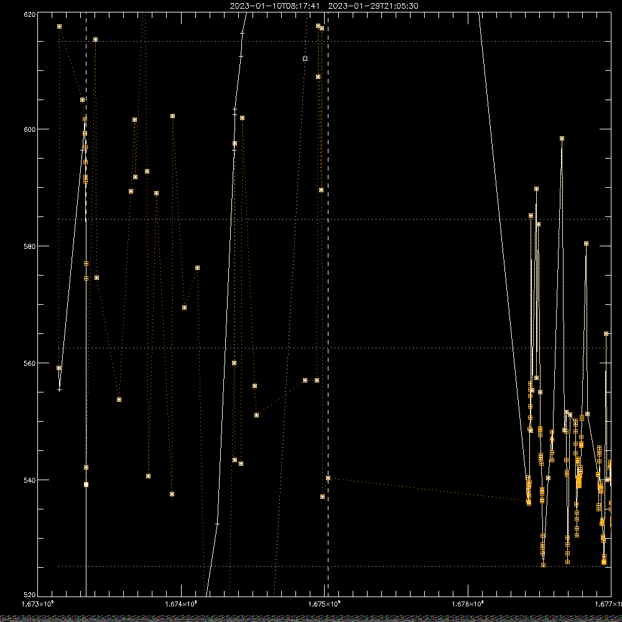Viewport: 622px width, 622px height.
Task: Click the 560 y-axis label
Action: point(30,363)
